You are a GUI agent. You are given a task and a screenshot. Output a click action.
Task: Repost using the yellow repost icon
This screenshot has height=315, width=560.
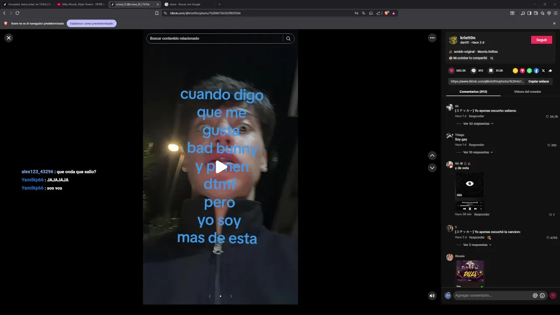point(515,70)
